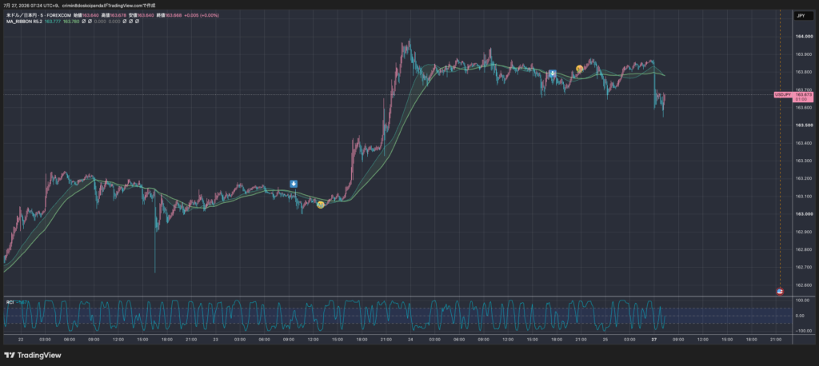Click the RCI 0.00 scale label
Image resolution: width=819 pixels, height=366 pixels.
point(801,316)
